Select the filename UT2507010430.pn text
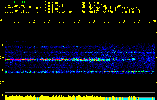 pos(18,6)
